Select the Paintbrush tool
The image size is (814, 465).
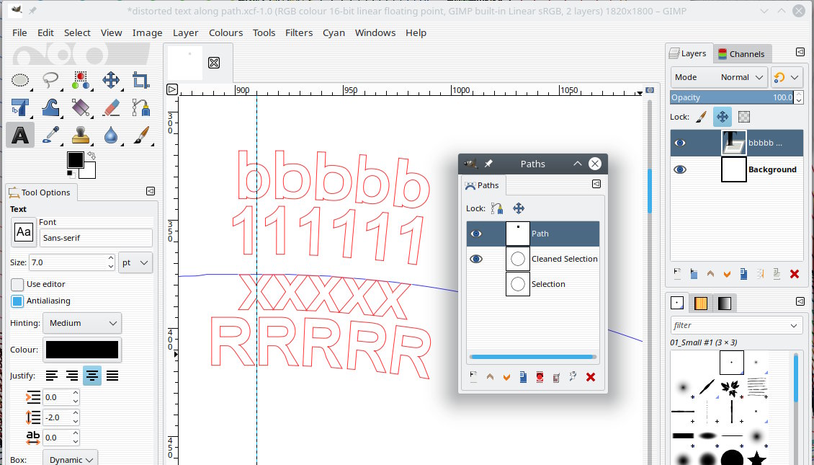pyautogui.click(x=140, y=135)
